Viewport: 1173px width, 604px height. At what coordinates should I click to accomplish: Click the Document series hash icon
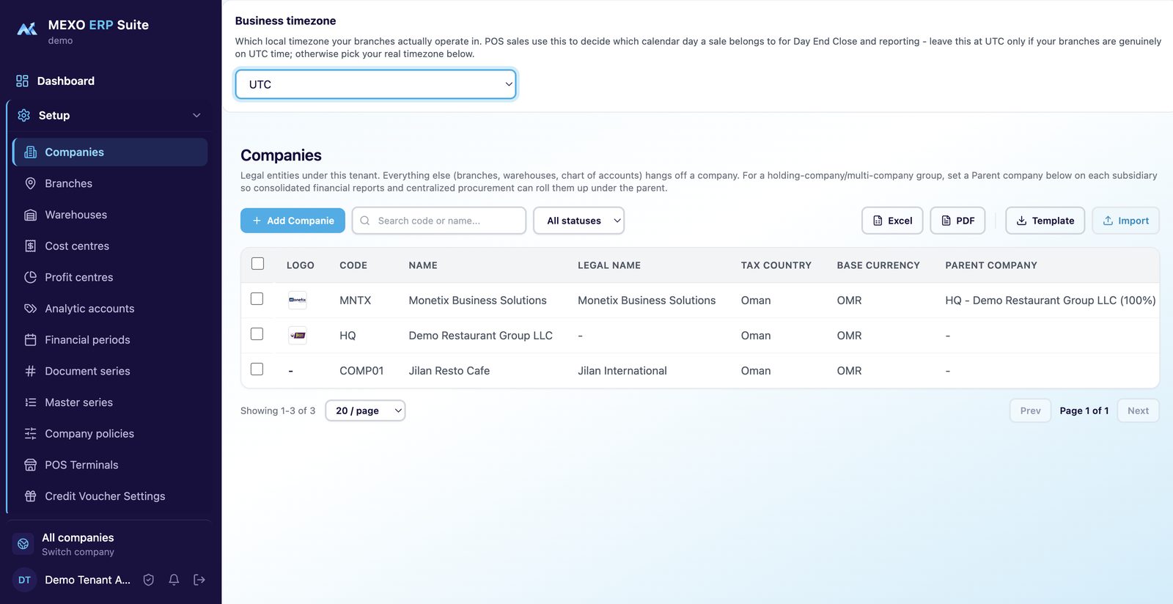30,371
